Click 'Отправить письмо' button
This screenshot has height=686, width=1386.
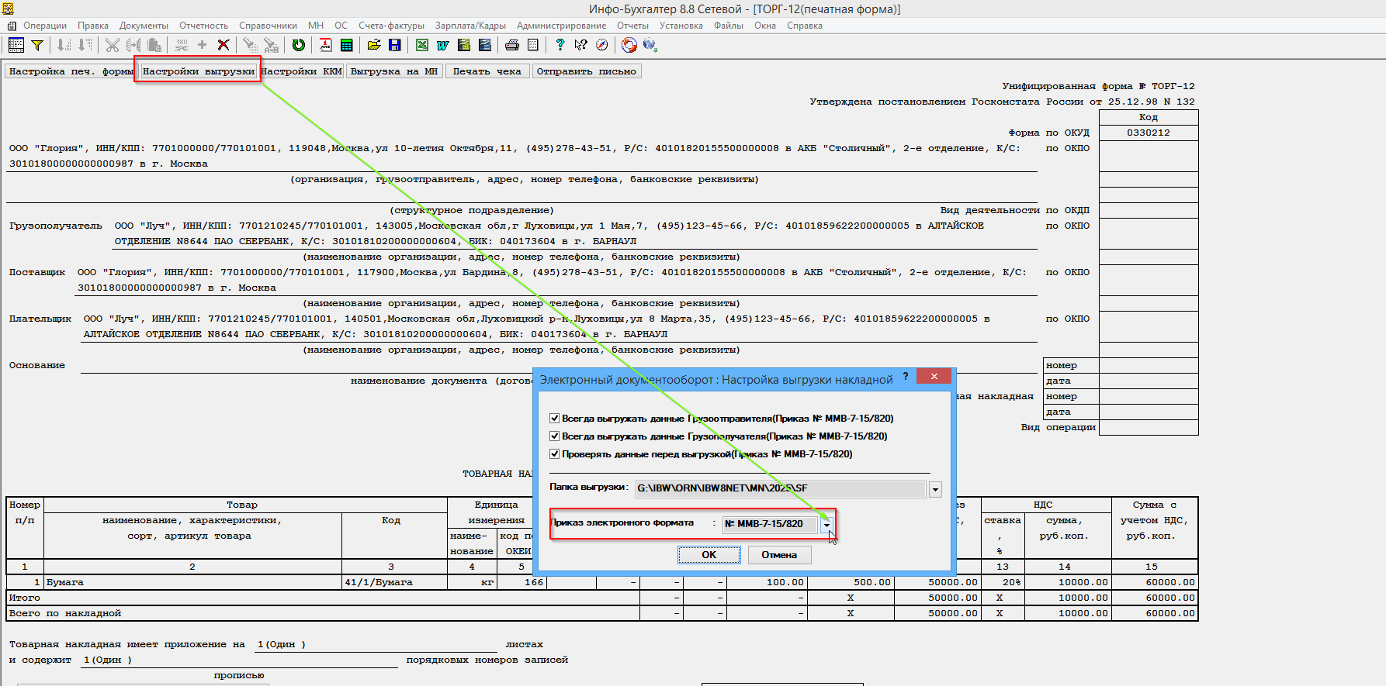(x=587, y=71)
